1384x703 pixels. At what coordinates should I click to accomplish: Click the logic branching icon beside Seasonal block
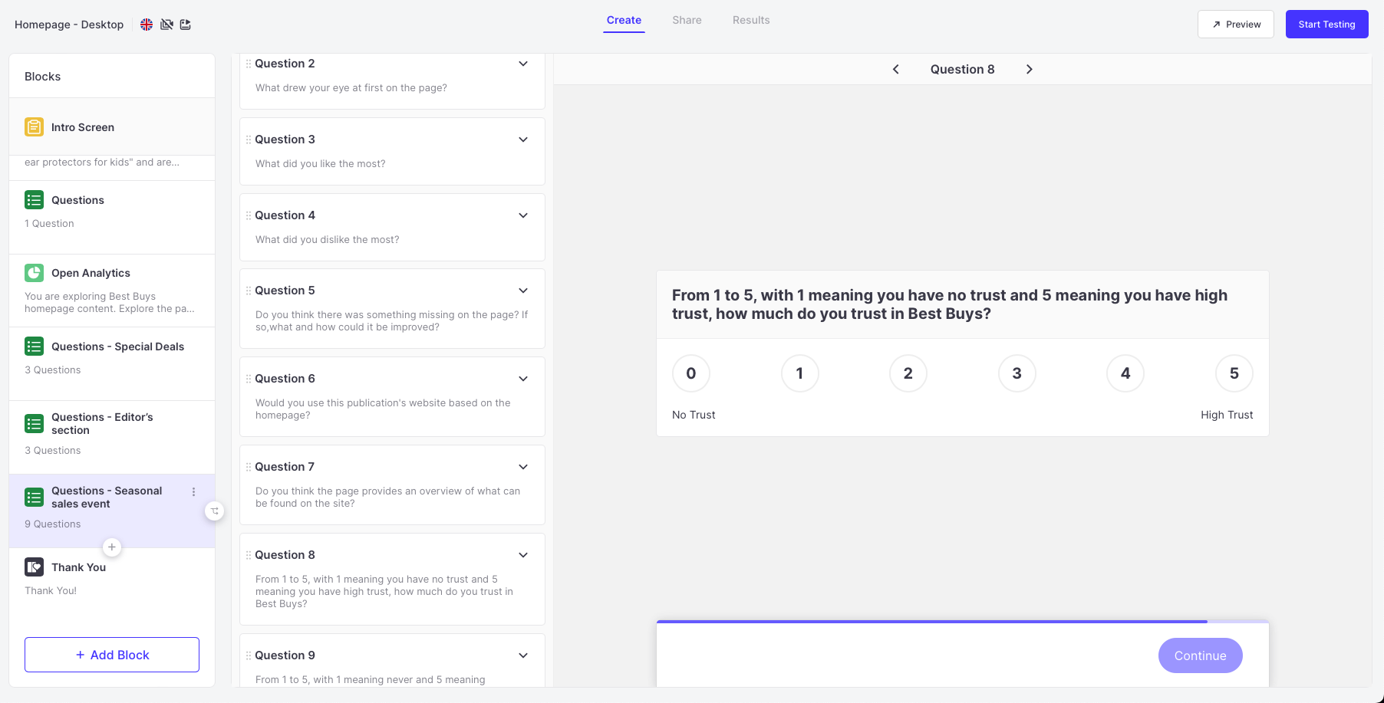tap(215, 511)
